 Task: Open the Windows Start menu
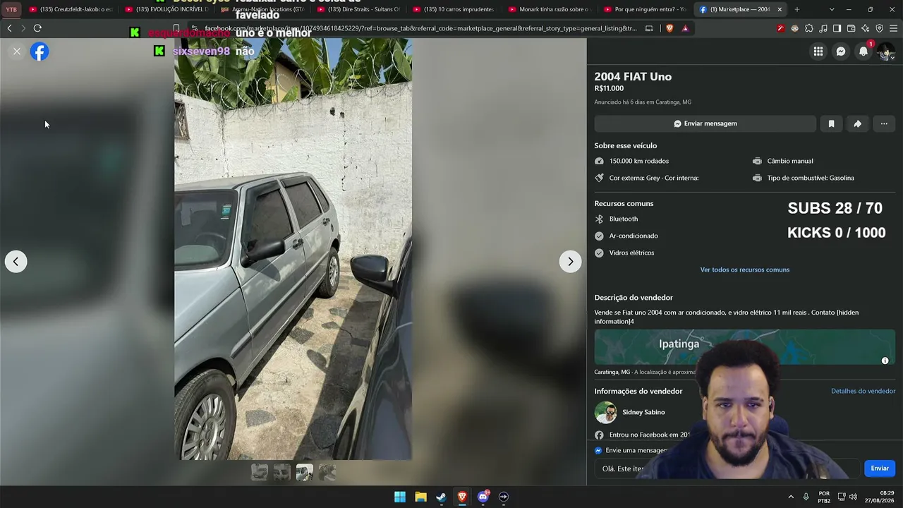pyautogui.click(x=400, y=497)
